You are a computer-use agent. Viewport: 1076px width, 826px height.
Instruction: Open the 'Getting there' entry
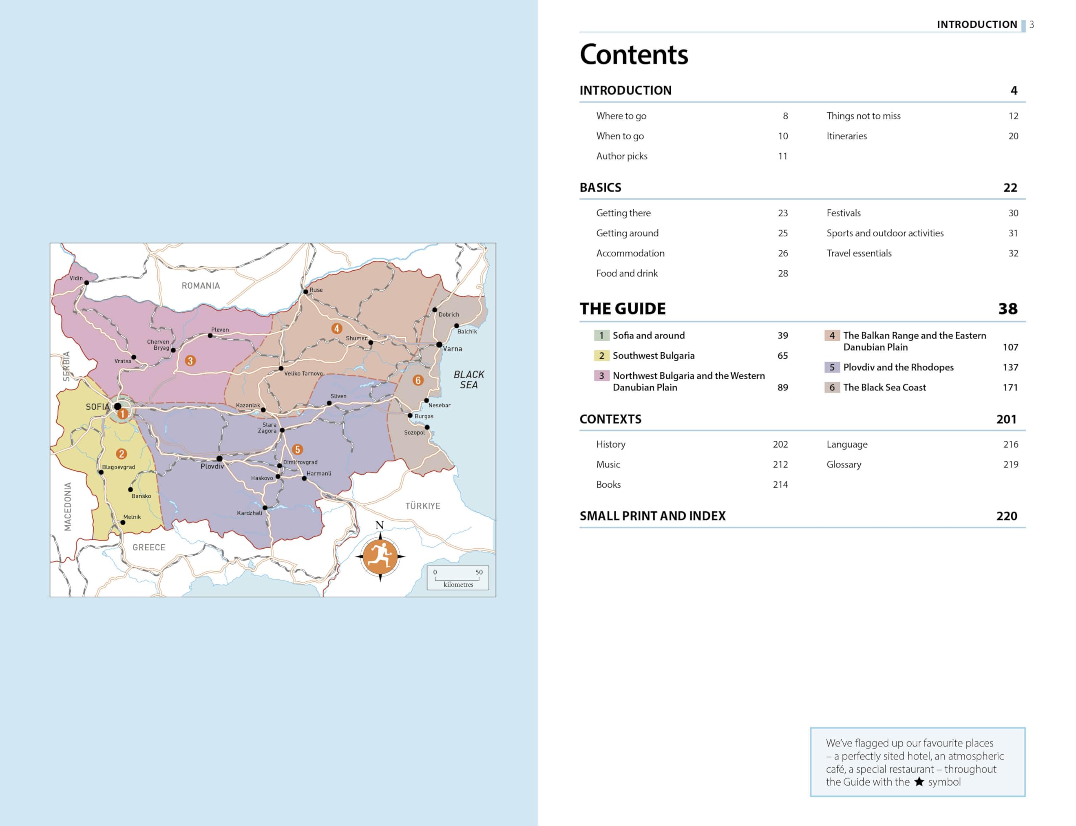[623, 214]
